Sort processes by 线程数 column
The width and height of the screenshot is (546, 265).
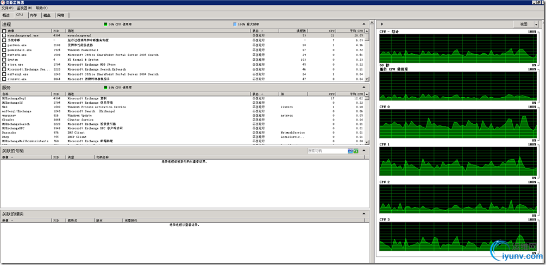click(x=293, y=31)
